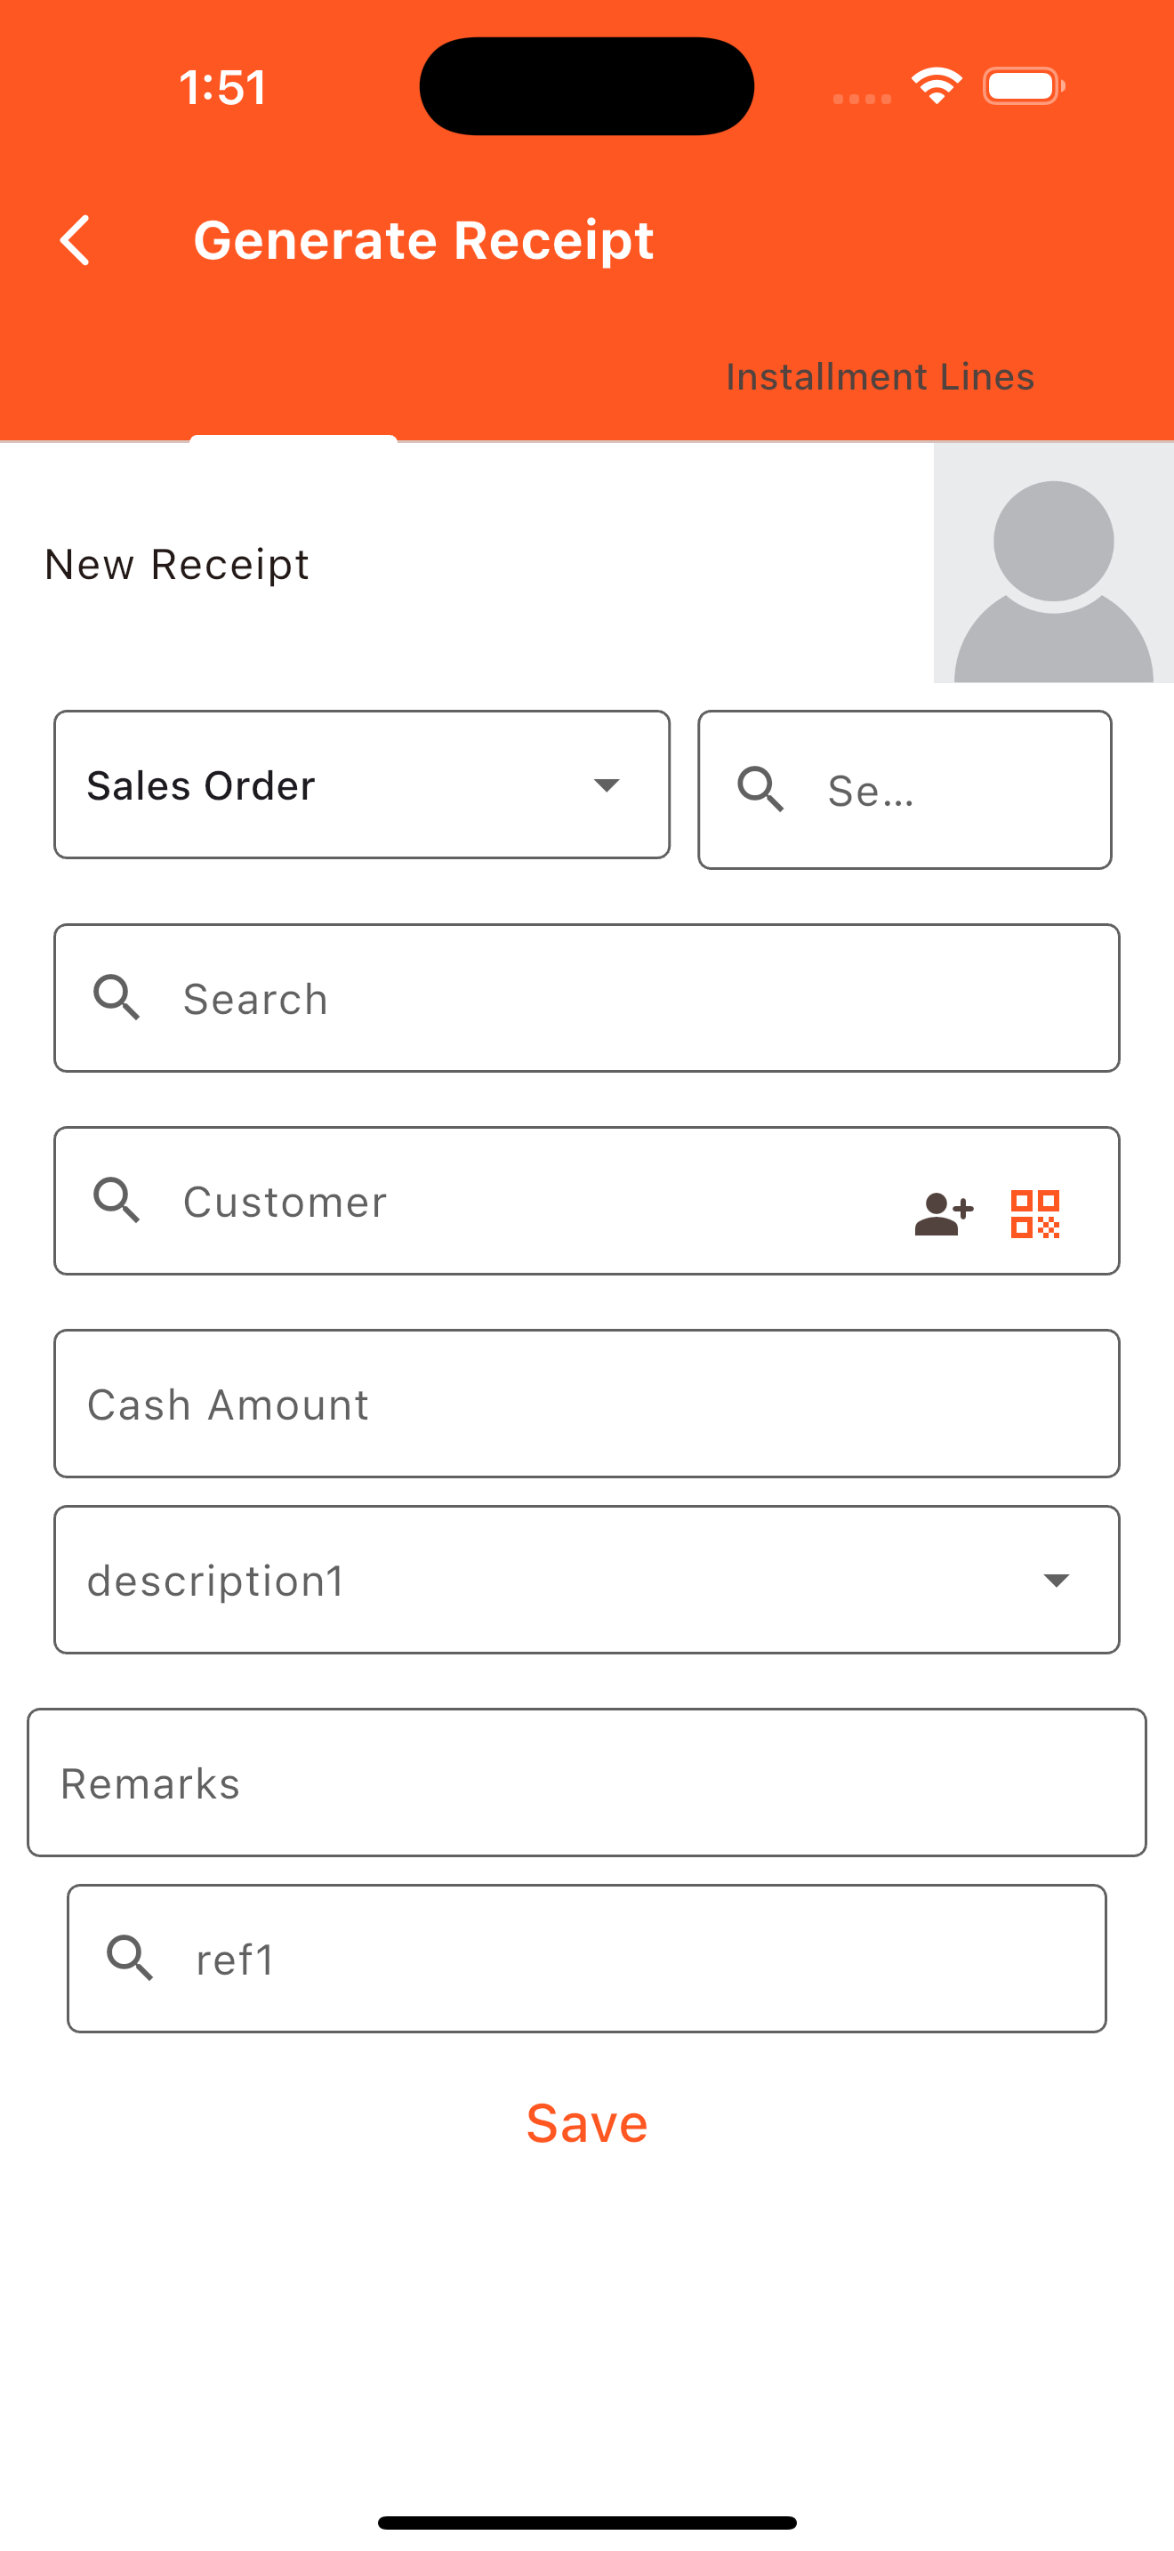Tap the back arrow icon
The width and height of the screenshot is (1174, 2551).
[x=76, y=241]
